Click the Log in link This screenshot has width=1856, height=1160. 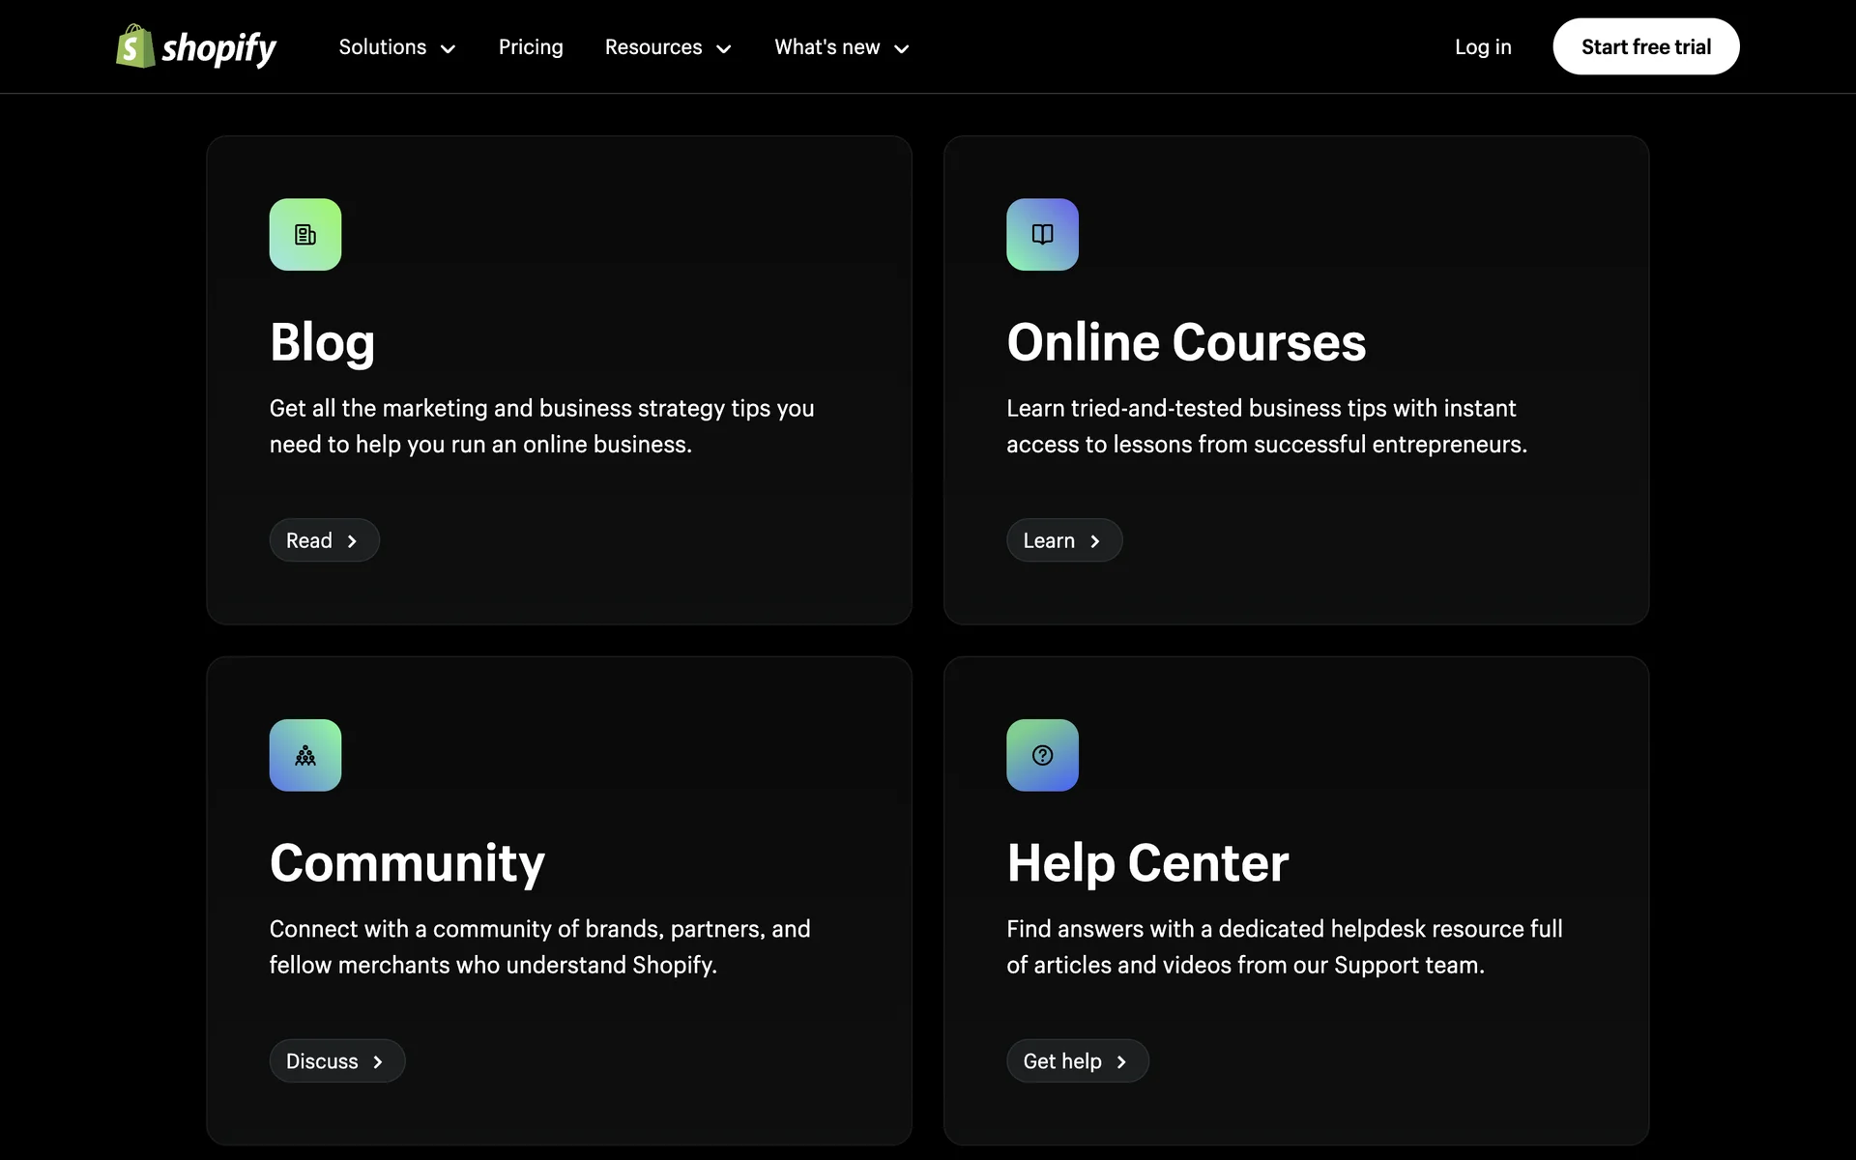click(1483, 47)
